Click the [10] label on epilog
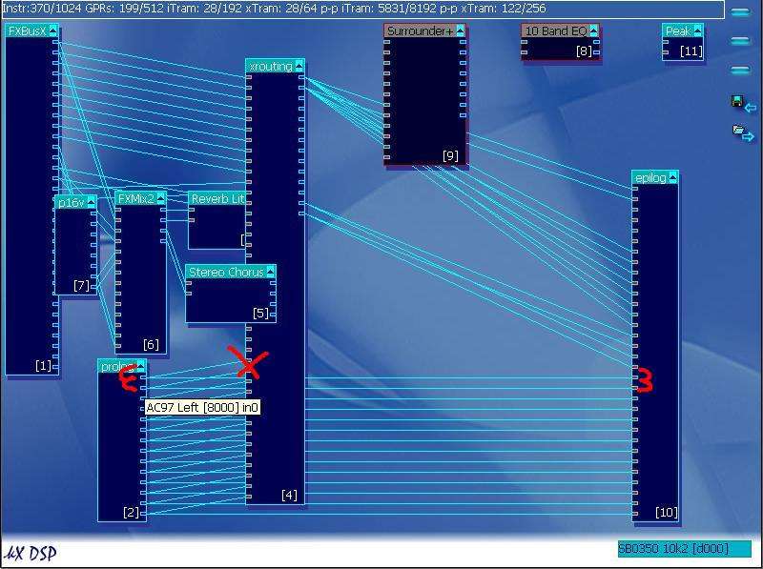Screen dimensions: 763x569 point(666,512)
